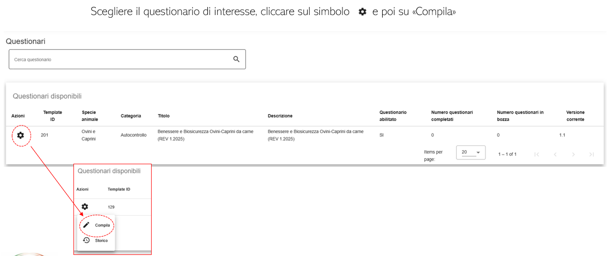The image size is (612, 256).
Task: Open the Items per page dropdown
Action: point(471,152)
